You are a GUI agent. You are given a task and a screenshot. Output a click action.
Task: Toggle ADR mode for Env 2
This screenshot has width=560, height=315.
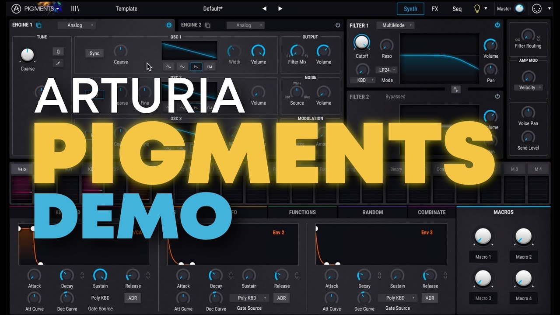(281, 298)
